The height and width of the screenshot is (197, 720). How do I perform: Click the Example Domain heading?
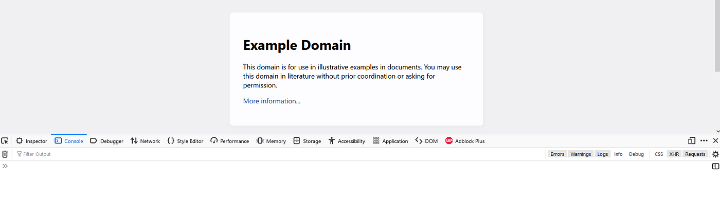pyautogui.click(x=297, y=45)
